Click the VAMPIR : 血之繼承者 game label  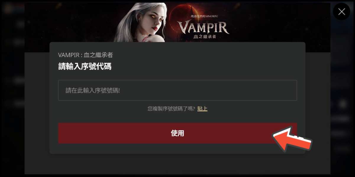click(85, 55)
